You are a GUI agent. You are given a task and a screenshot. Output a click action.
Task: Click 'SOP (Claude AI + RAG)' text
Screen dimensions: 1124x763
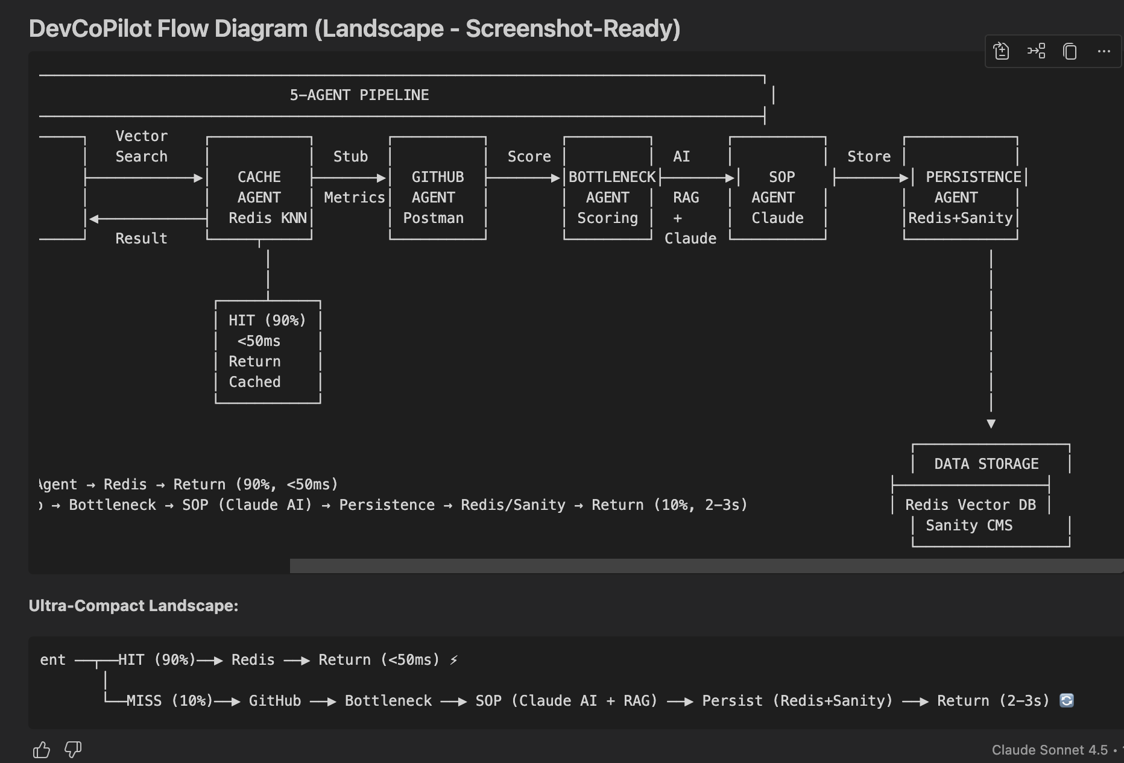coord(566,701)
